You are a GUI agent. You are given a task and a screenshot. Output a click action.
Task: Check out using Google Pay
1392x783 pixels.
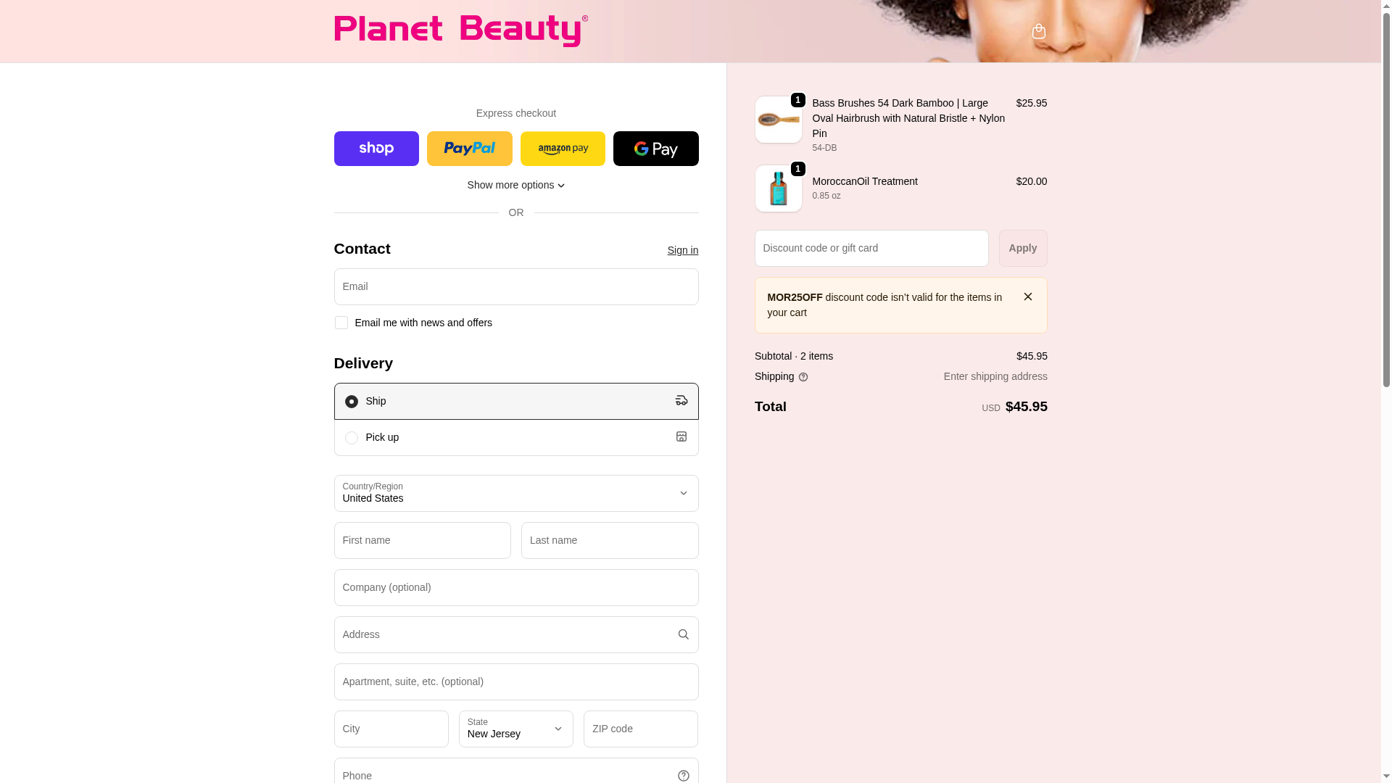pyautogui.click(x=655, y=149)
